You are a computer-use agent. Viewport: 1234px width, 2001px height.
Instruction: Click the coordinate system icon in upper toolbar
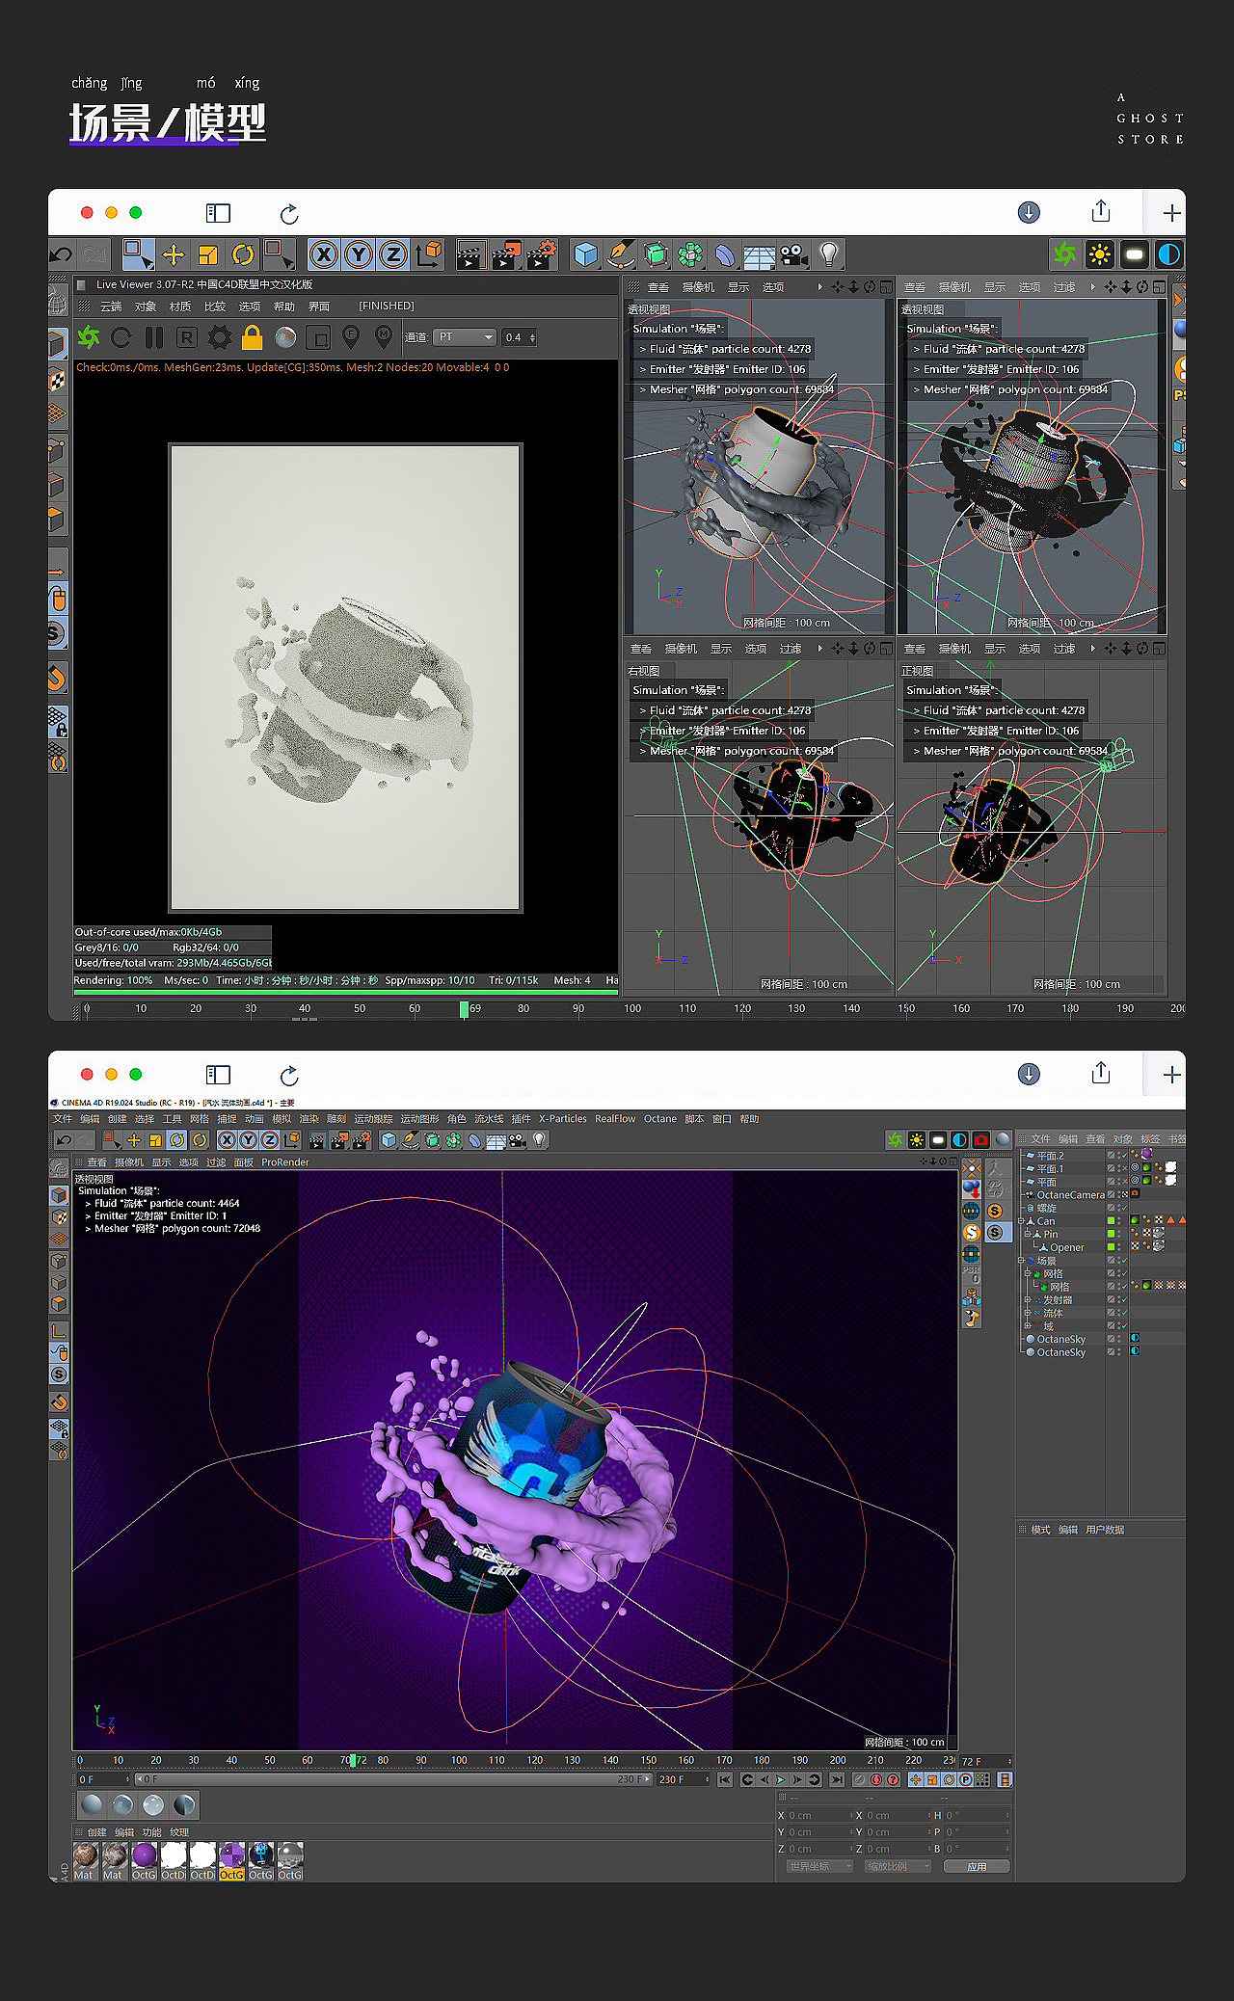click(x=429, y=255)
